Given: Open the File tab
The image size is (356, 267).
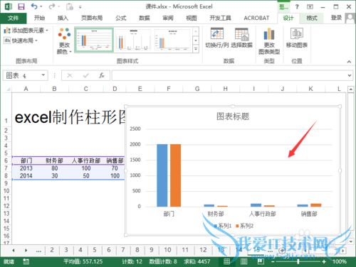Looking at the screenshot, I should point(14,18).
